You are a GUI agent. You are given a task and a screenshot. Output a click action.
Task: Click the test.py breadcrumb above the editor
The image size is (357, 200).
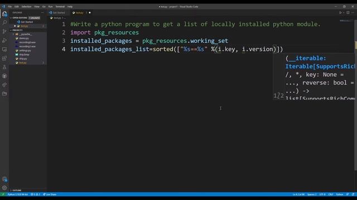[57, 18]
